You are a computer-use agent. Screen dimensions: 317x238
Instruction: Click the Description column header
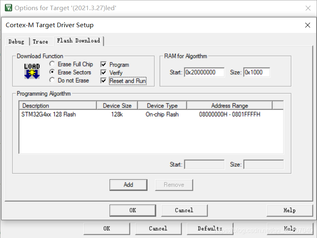coord(58,105)
